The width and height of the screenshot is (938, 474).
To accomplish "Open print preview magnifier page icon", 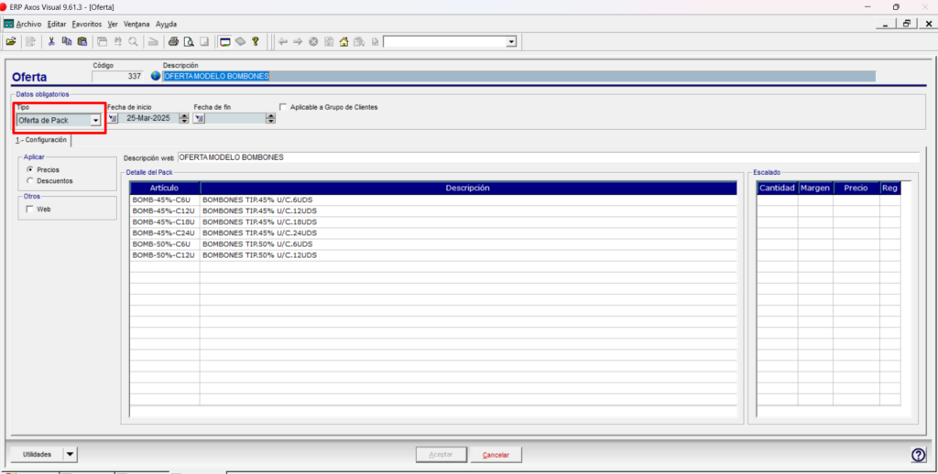I will pyautogui.click(x=189, y=42).
